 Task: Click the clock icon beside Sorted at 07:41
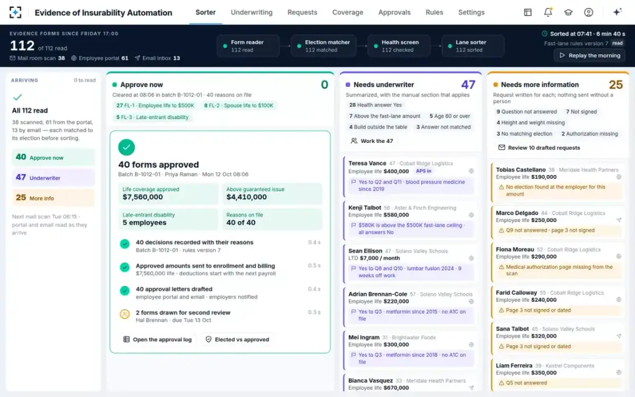(545, 33)
